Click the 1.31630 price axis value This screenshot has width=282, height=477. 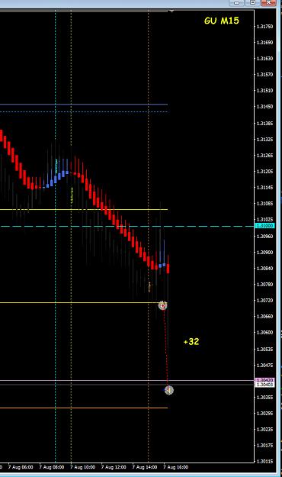[264, 59]
